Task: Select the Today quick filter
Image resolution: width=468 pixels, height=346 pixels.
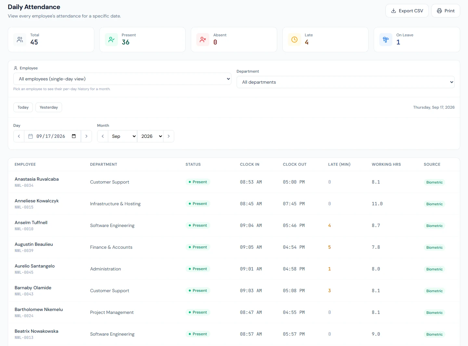Action: point(23,107)
